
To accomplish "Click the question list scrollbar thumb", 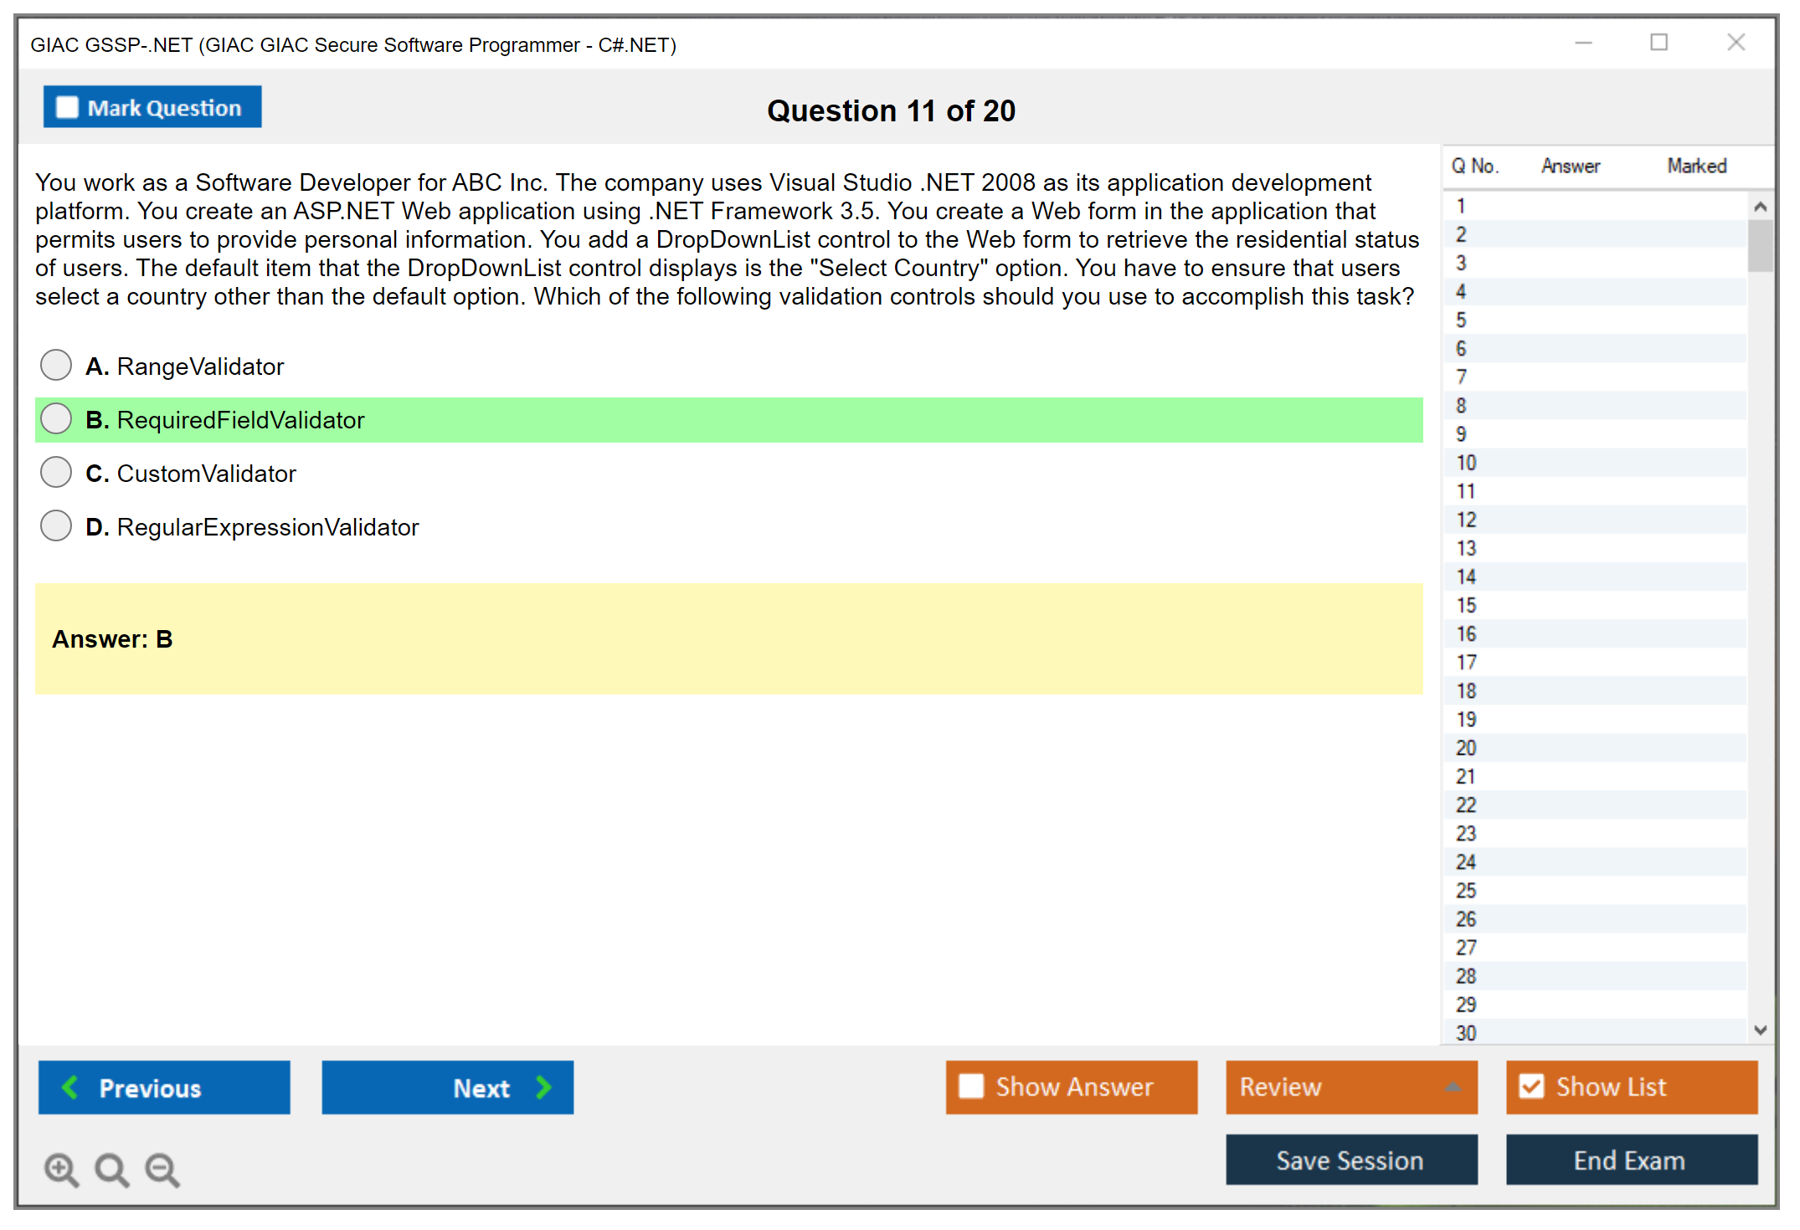I will 1760,246.
